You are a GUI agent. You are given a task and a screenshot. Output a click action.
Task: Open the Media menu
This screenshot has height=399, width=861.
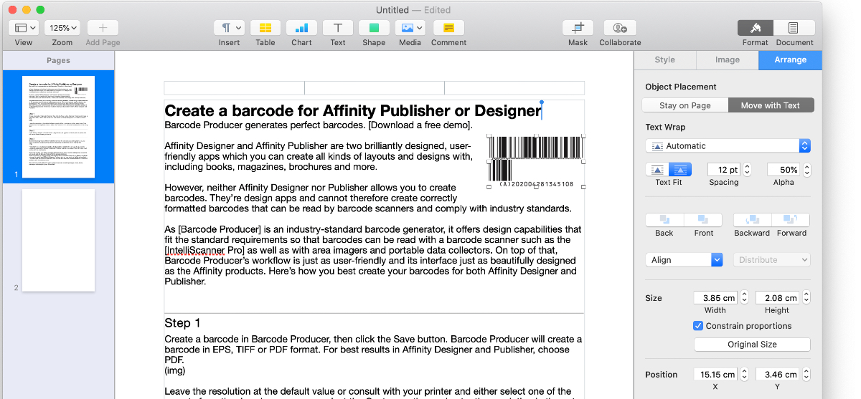tap(410, 28)
